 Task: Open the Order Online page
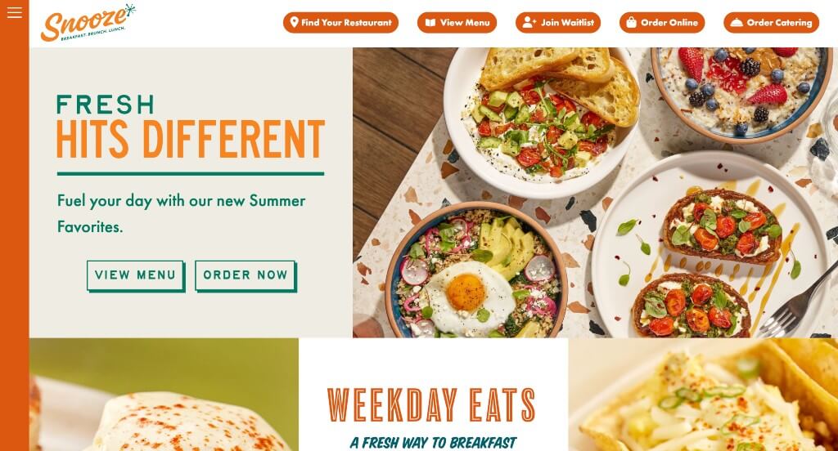[x=662, y=22]
